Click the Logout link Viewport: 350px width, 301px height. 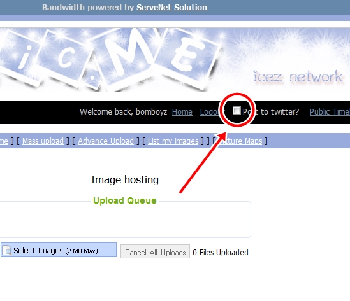tap(210, 111)
